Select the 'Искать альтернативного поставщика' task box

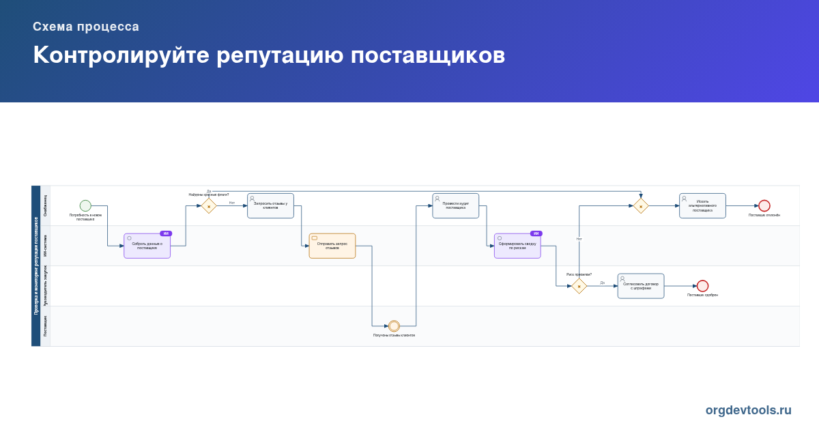pos(702,205)
